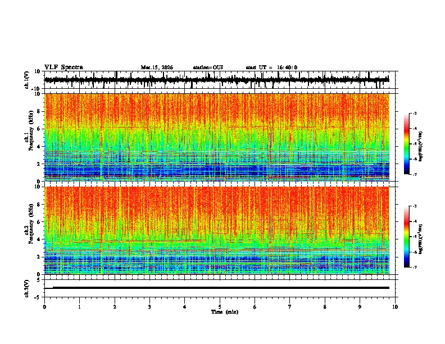Click the "-5" tick on ch.3(V) axis
The height and width of the screenshot is (344, 445).
pyautogui.click(x=38, y=297)
